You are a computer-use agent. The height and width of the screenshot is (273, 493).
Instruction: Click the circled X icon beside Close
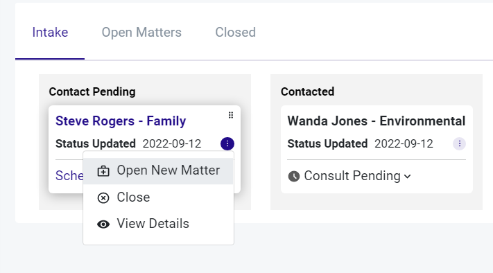[103, 198]
